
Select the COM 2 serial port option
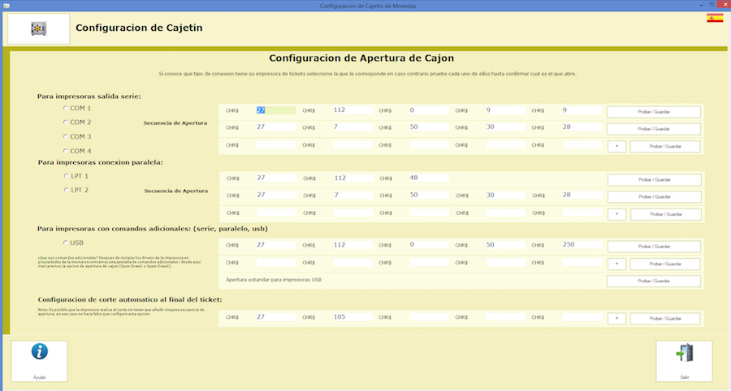[x=66, y=122]
